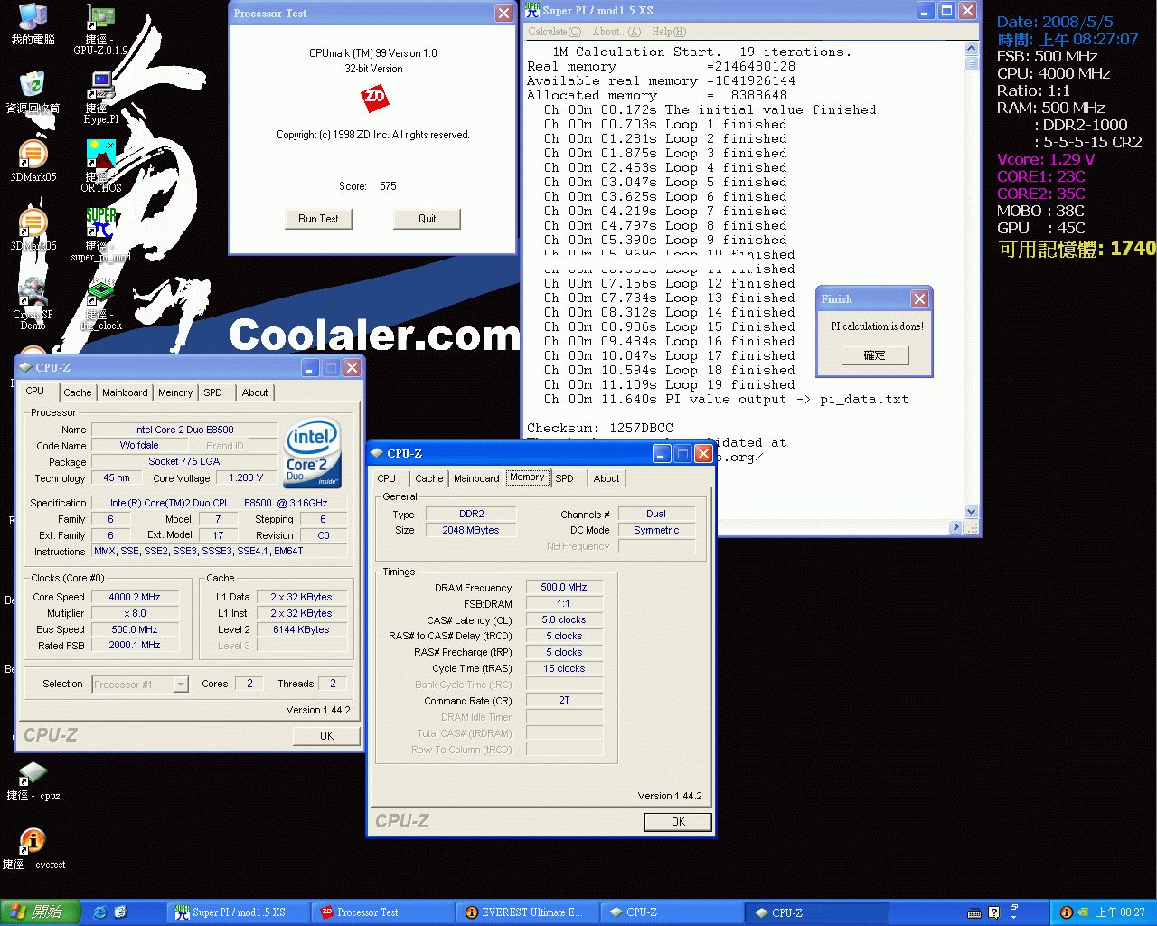Switch to Processor Test taskbar button

pyautogui.click(x=382, y=912)
